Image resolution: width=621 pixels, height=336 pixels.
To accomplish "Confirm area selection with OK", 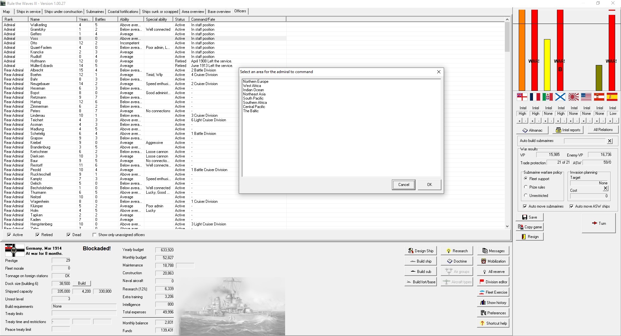I will click(x=429, y=185).
